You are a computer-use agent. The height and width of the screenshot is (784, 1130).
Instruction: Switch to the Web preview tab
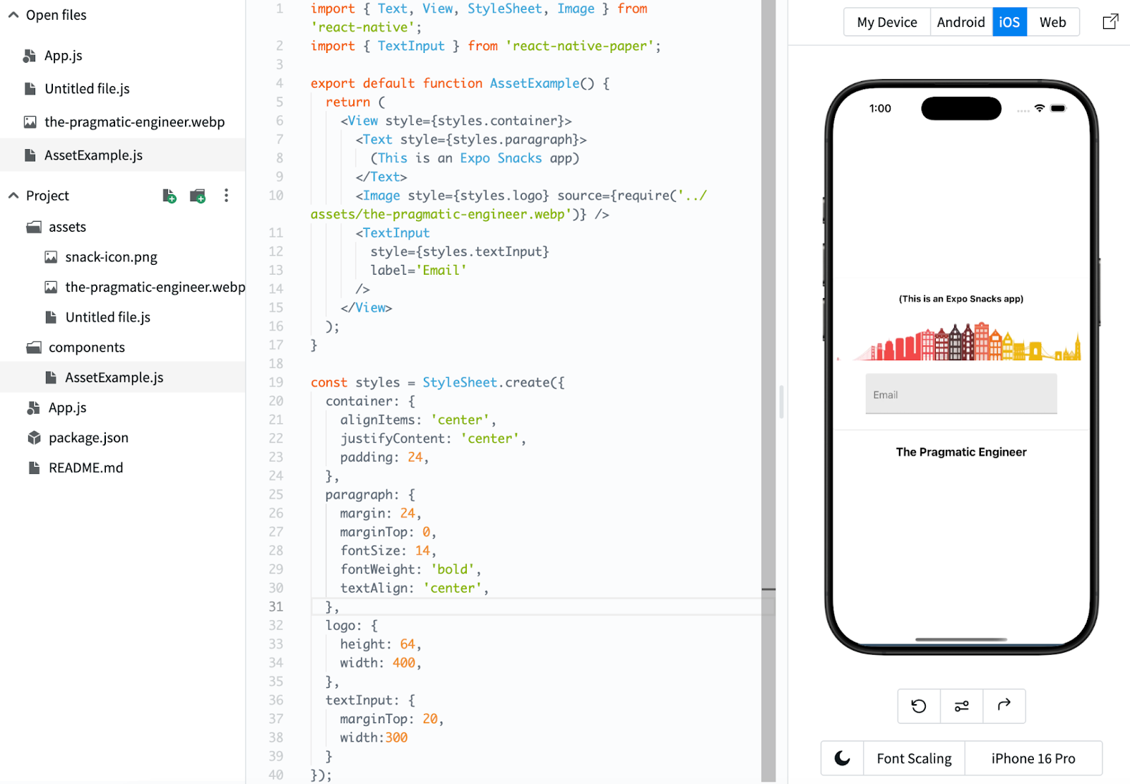[x=1053, y=22]
